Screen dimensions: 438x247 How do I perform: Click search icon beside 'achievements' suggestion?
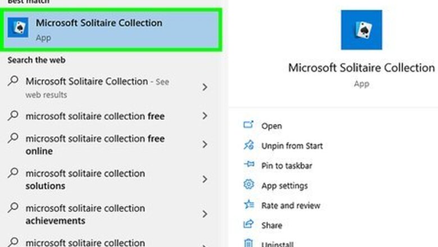click(13, 207)
